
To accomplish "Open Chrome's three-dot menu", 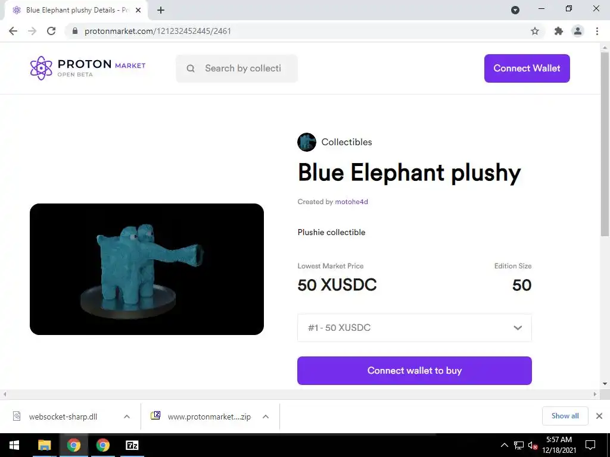I will coord(597,31).
